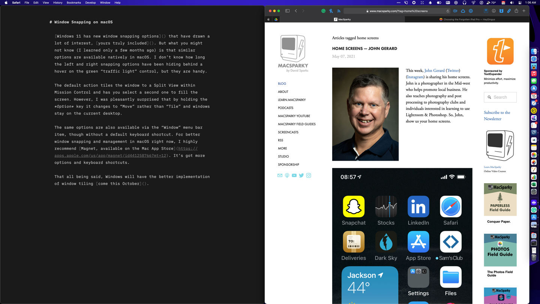Toggle the Safari sidebar button
The width and height of the screenshot is (540, 304).
pos(287,11)
